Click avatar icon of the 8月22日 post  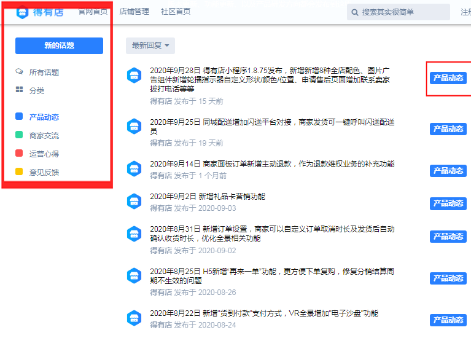tap(134, 318)
